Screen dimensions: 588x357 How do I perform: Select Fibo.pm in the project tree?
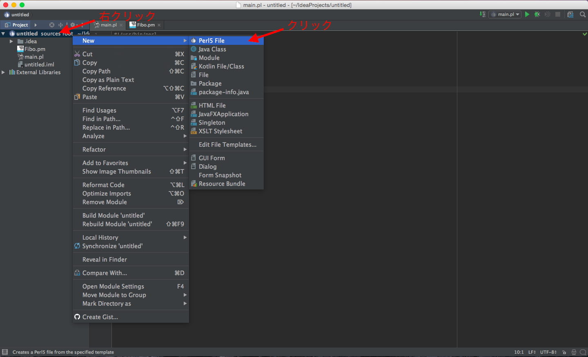(x=31, y=49)
